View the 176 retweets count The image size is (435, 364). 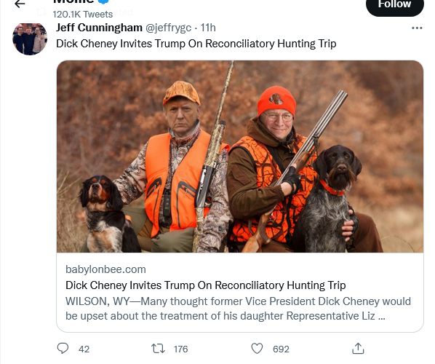[181, 349]
